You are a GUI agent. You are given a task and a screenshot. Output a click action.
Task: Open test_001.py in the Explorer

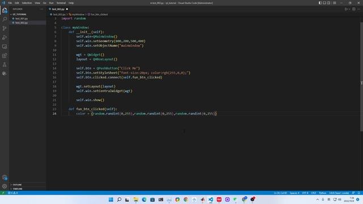coord(22,19)
